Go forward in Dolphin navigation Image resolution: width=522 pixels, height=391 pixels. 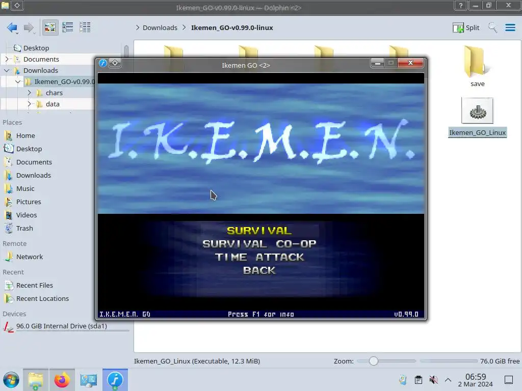[x=29, y=27]
